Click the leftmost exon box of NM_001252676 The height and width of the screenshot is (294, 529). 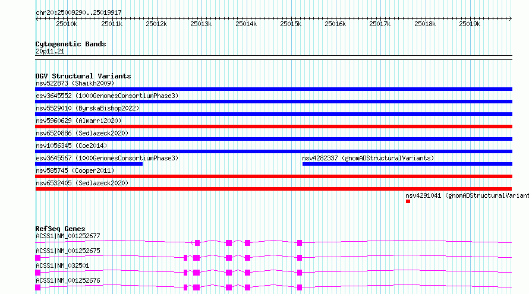point(38,287)
